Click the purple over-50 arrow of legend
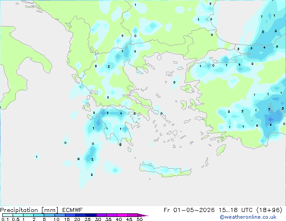The width and height of the screenshot is (286, 221). (143, 215)
